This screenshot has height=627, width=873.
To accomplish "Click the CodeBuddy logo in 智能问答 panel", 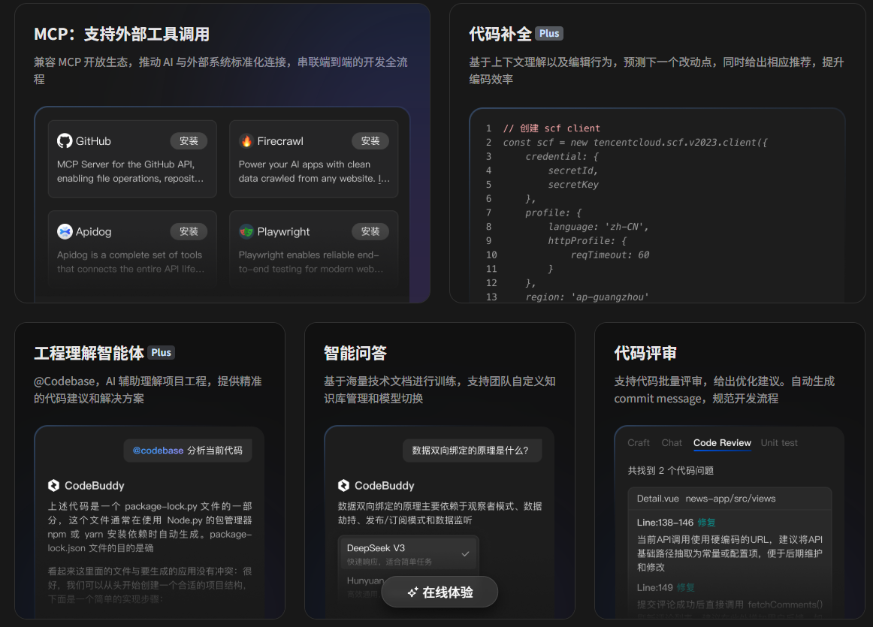I will click(x=345, y=485).
